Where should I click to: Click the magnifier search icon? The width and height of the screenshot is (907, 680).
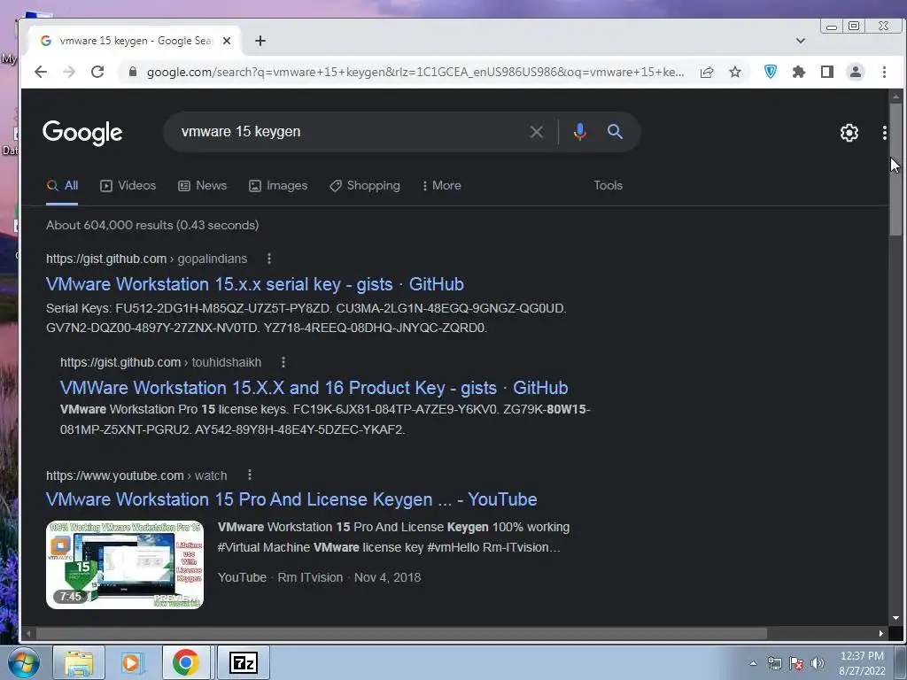tap(615, 132)
